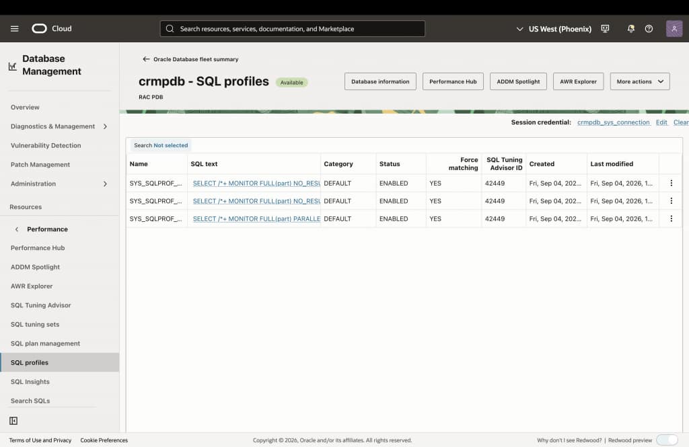Open actions menu for first SQL profile row

click(x=671, y=183)
